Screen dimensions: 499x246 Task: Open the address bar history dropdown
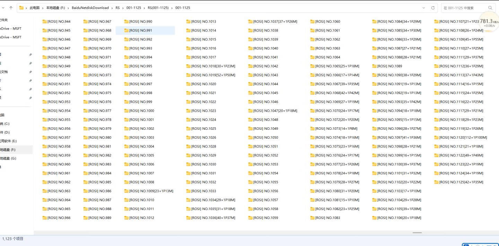tap(423, 8)
